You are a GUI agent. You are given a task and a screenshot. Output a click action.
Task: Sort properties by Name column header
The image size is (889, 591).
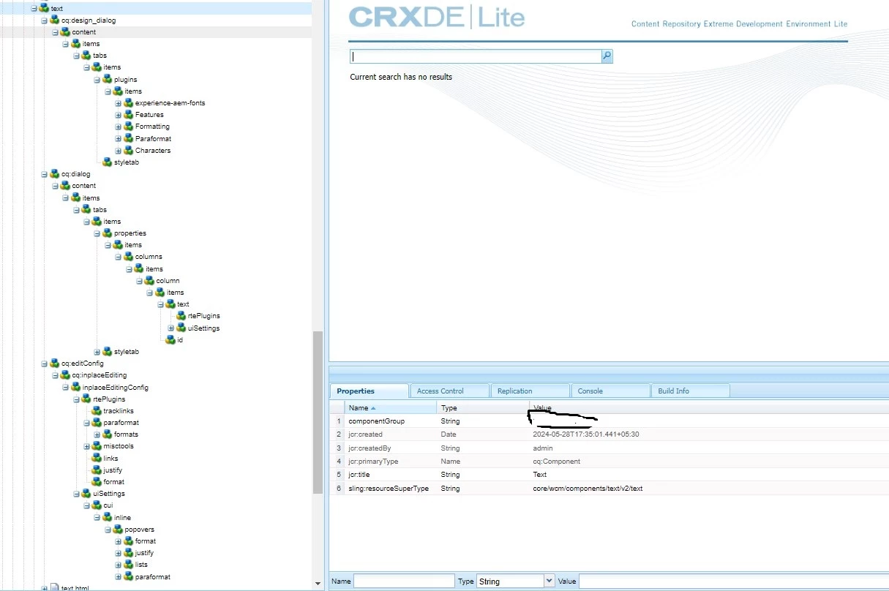[x=391, y=408]
